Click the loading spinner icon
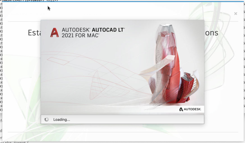This screenshot has width=245, height=143. click(x=47, y=119)
